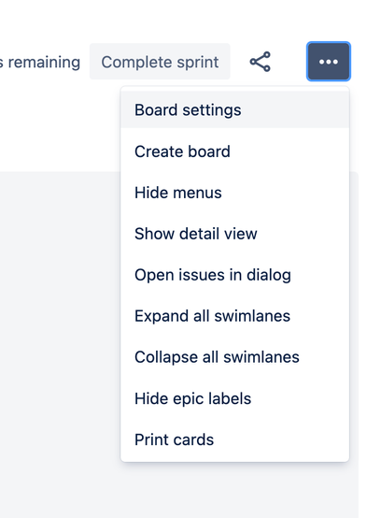Select Create board in the dropdown
The width and height of the screenshot is (367, 518).
click(x=235, y=151)
